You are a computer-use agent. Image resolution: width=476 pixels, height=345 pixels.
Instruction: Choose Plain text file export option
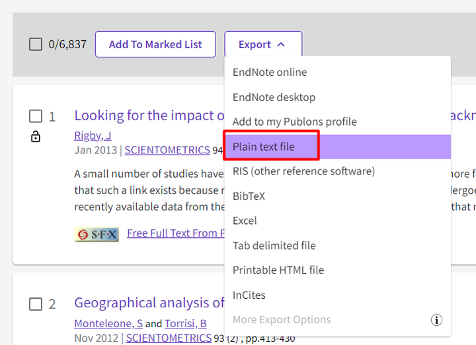point(264,147)
